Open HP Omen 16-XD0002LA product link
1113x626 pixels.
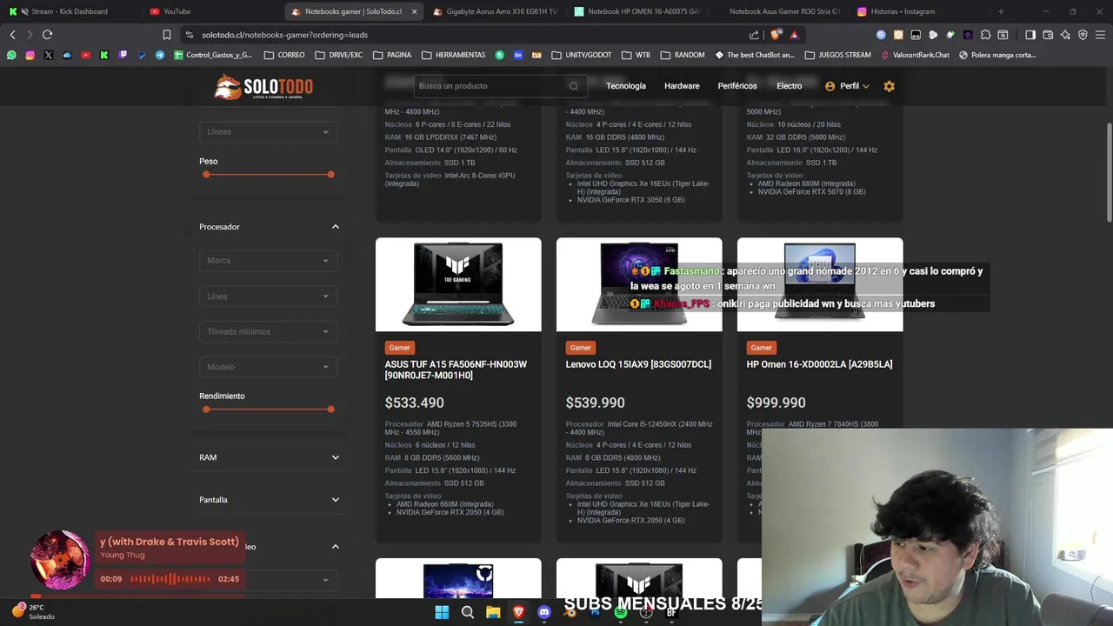819,364
